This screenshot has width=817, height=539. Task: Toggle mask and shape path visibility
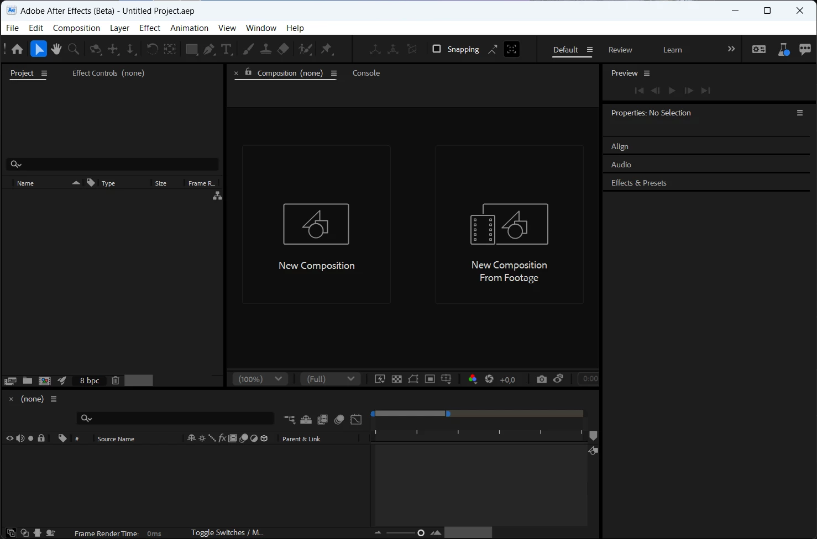pyautogui.click(x=413, y=379)
